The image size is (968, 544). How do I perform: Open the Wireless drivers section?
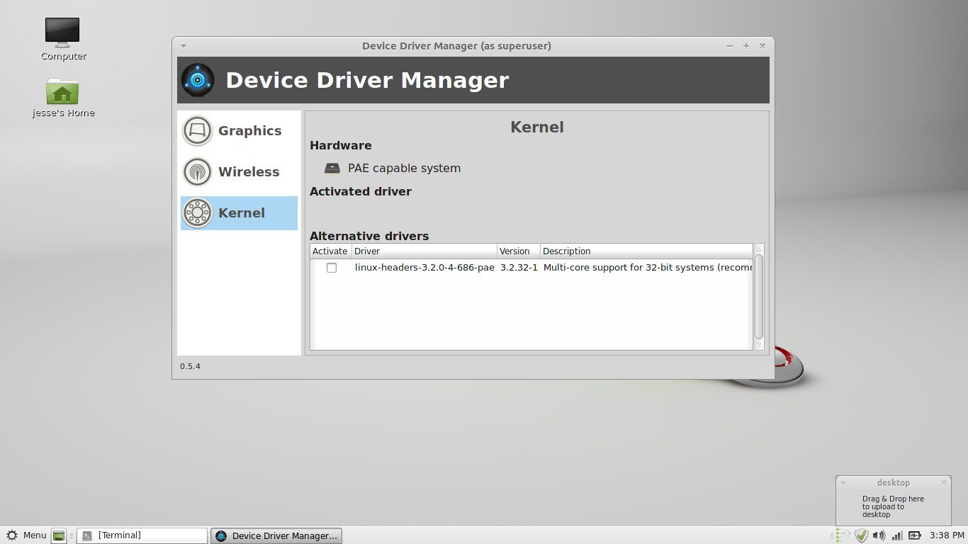tap(239, 172)
